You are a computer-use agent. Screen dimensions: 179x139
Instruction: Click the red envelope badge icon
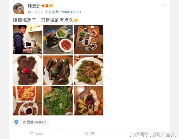pyautogui.click(x=47, y=6)
